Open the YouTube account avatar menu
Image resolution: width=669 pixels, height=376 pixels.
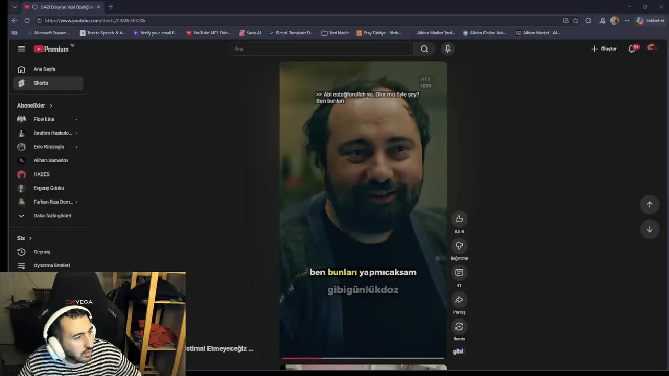pos(651,48)
